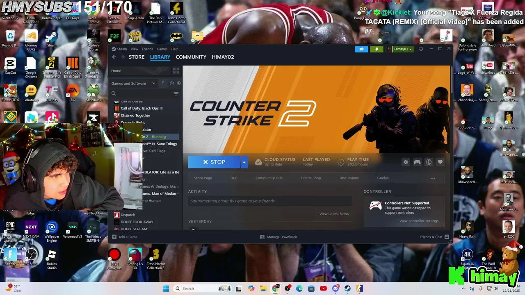Image resolution: width=525 pixels, height=295 pixels.
Task: Click Steam's forward navigation arrow
Action: (122, 57)
